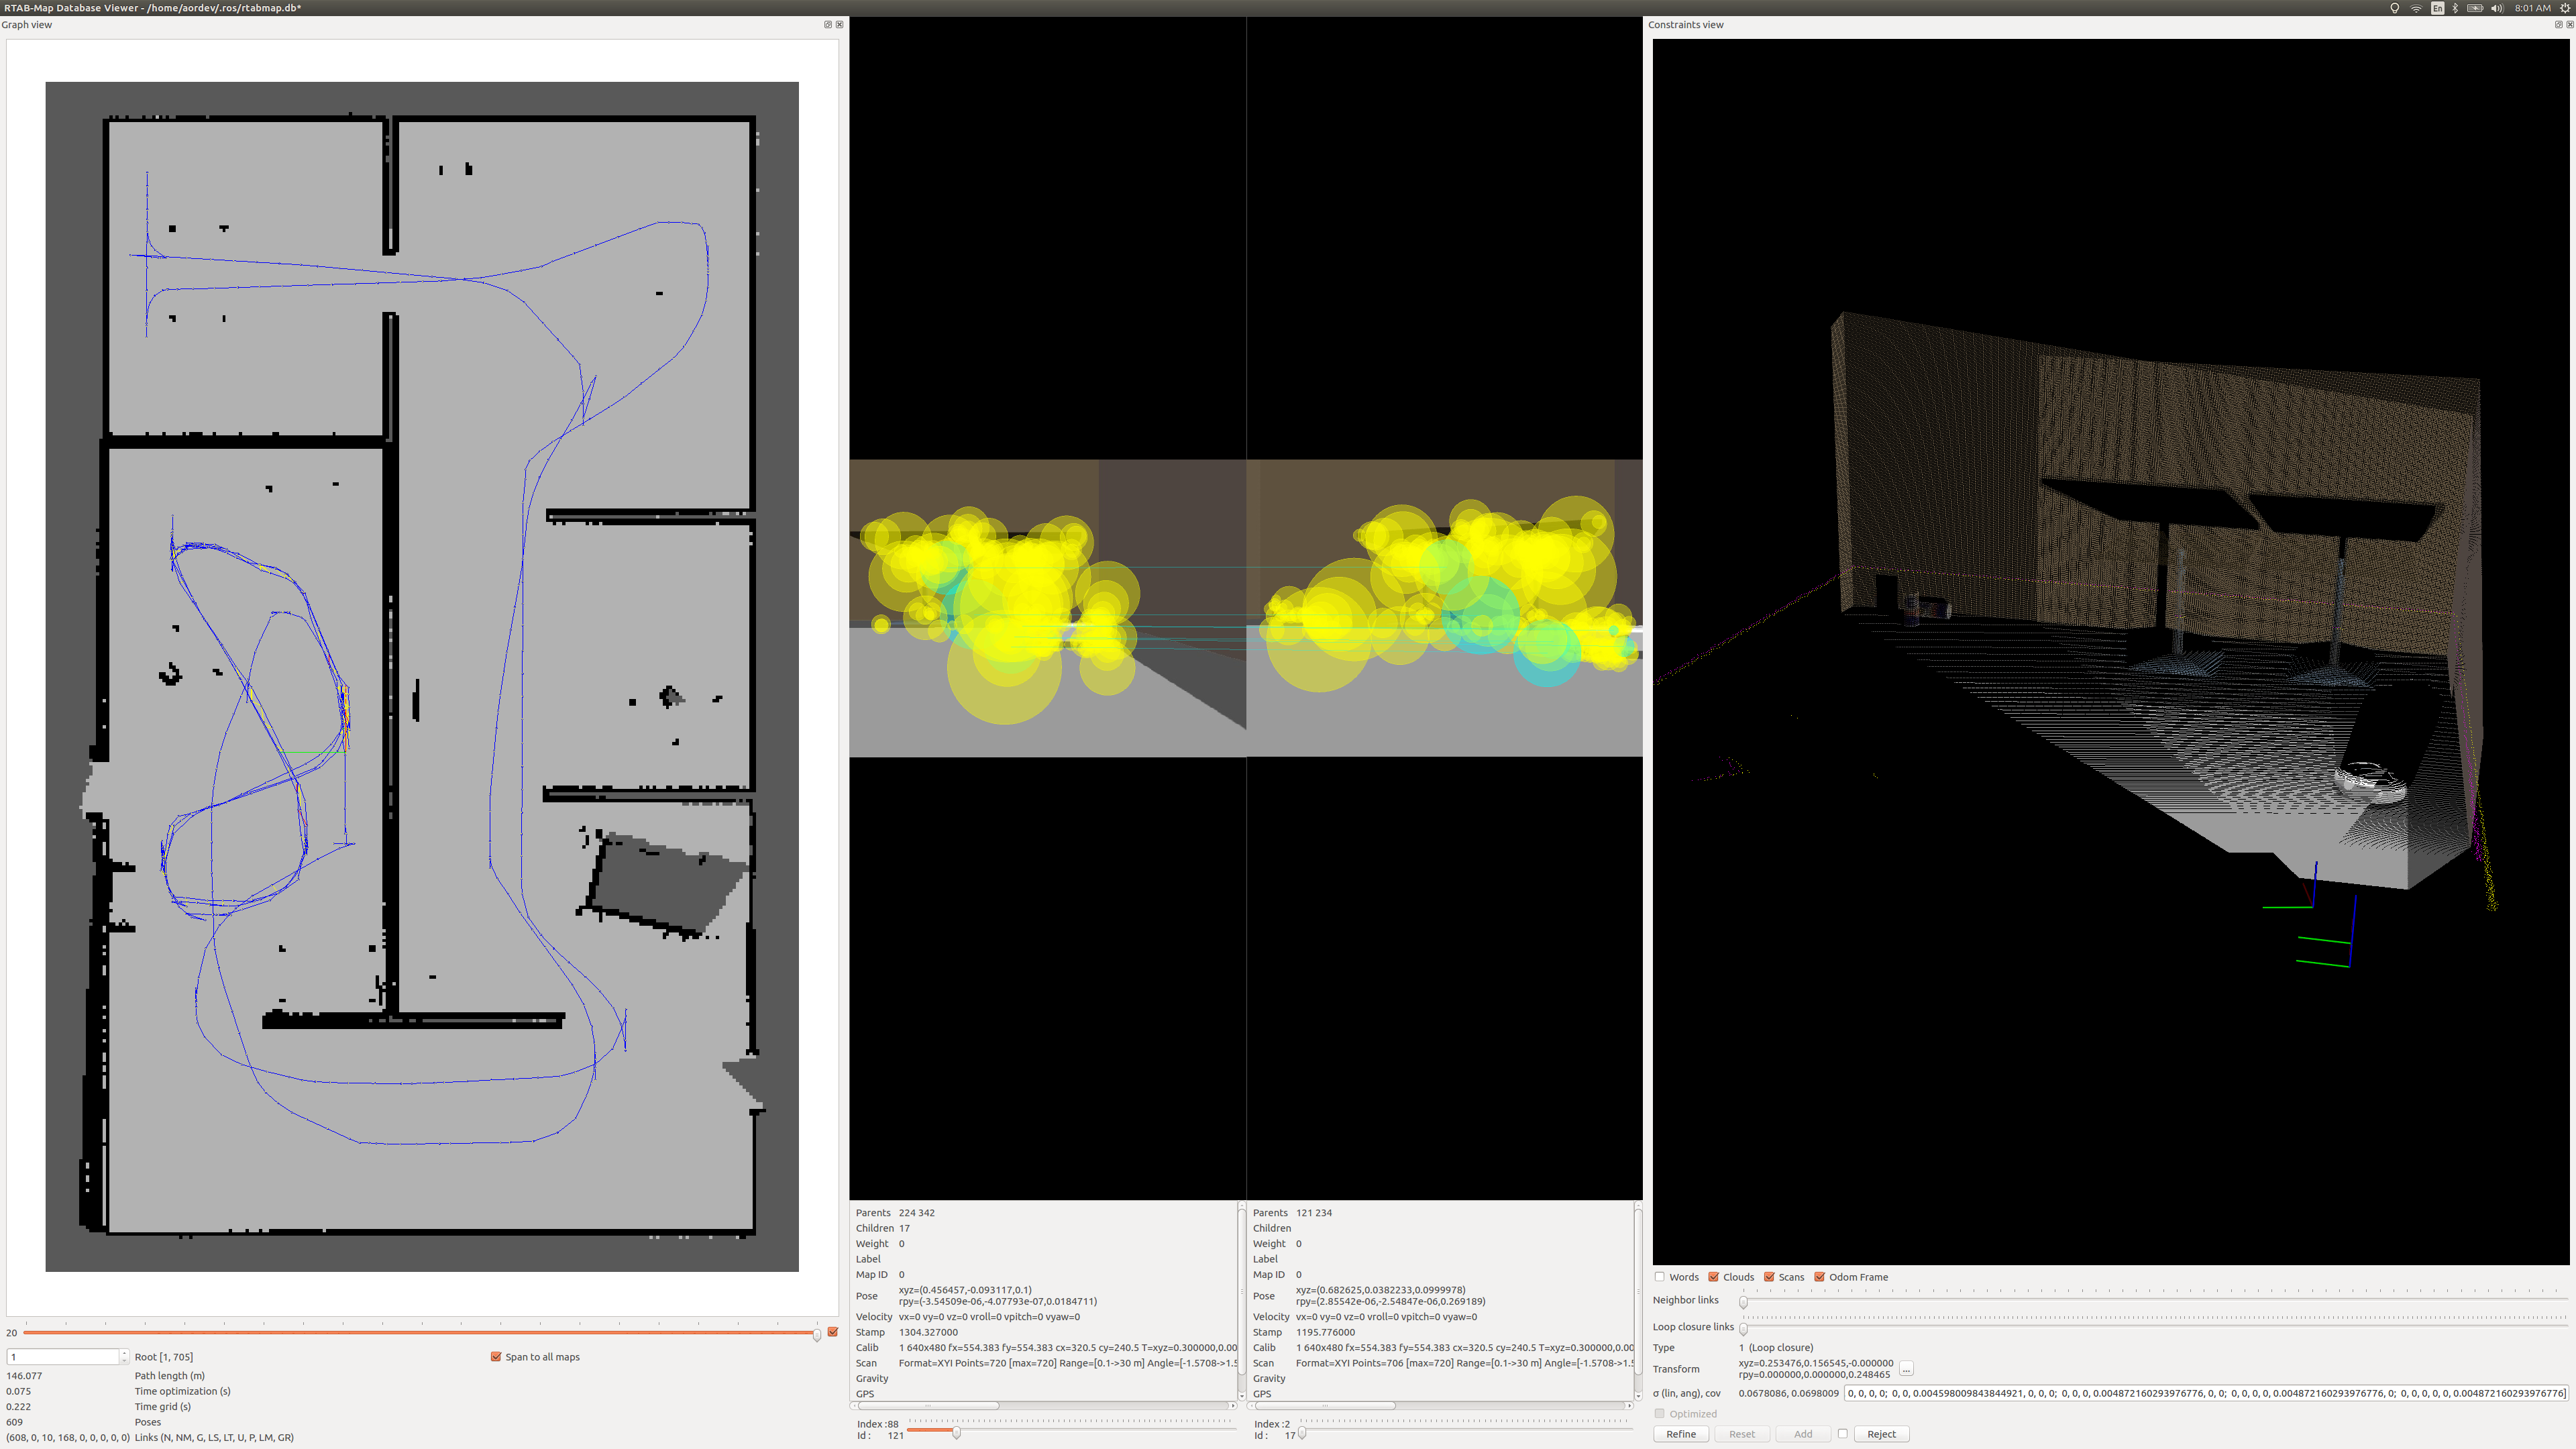Click the Reject button
The width and height of the screenshot is (2576, 1449).
1881,1434
